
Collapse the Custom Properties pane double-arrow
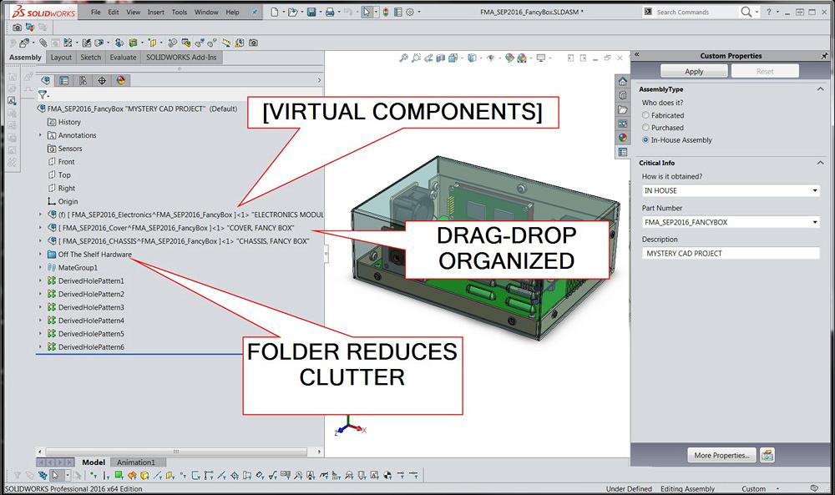(x=637, y=55)
